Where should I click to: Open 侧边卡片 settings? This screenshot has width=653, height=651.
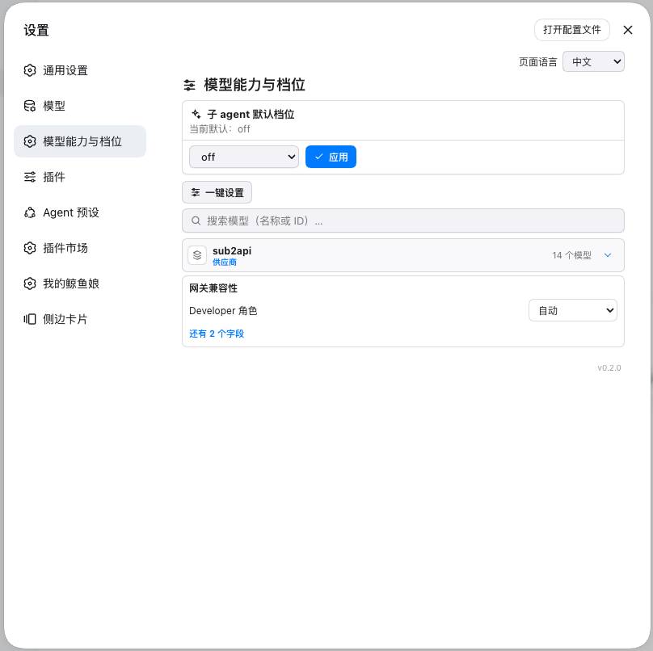point(80,319)
